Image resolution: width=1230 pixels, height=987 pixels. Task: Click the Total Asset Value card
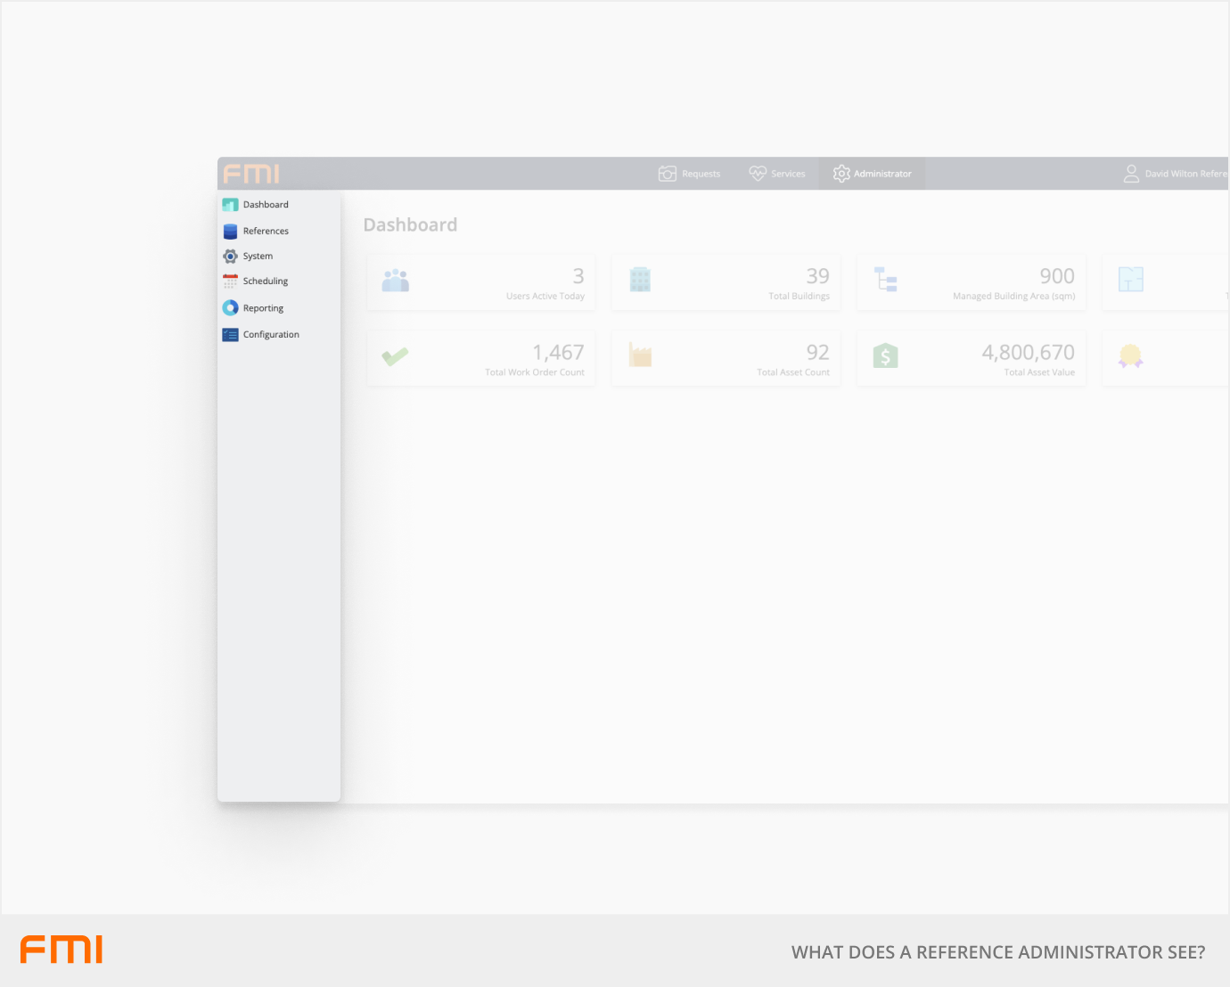972,358
